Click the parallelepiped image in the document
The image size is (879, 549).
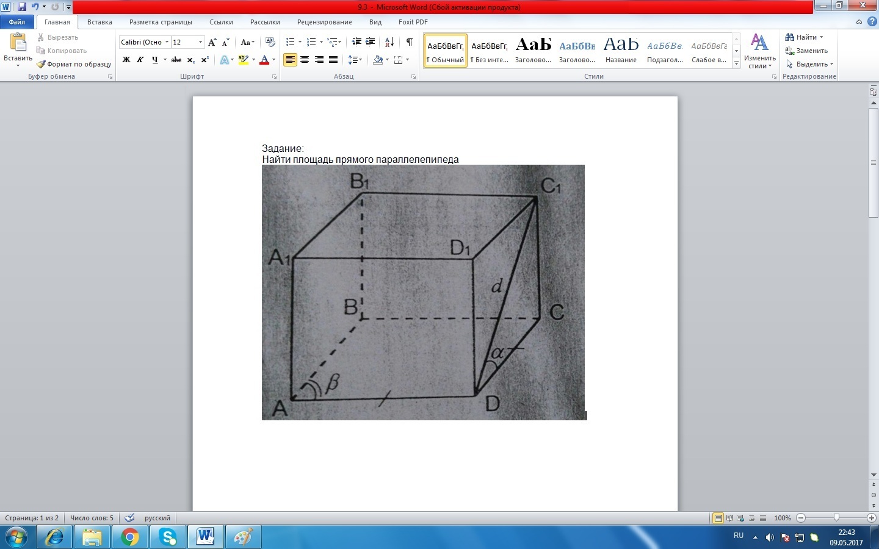tap(423, 292)
